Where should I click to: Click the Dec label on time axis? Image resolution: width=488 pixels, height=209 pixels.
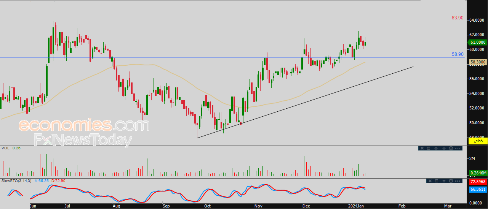tap(306, 206)
